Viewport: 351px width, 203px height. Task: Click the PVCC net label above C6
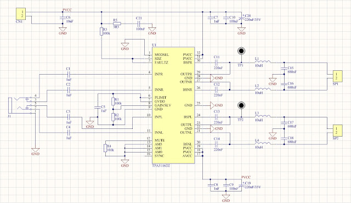coord(67,10)
